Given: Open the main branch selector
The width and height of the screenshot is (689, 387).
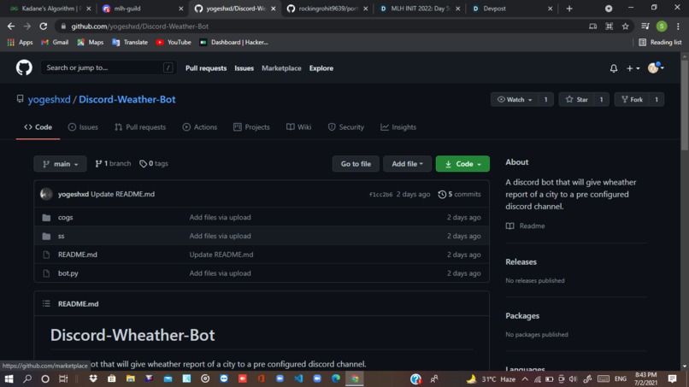Looking at the screenshot, I should tap(60, 164).
